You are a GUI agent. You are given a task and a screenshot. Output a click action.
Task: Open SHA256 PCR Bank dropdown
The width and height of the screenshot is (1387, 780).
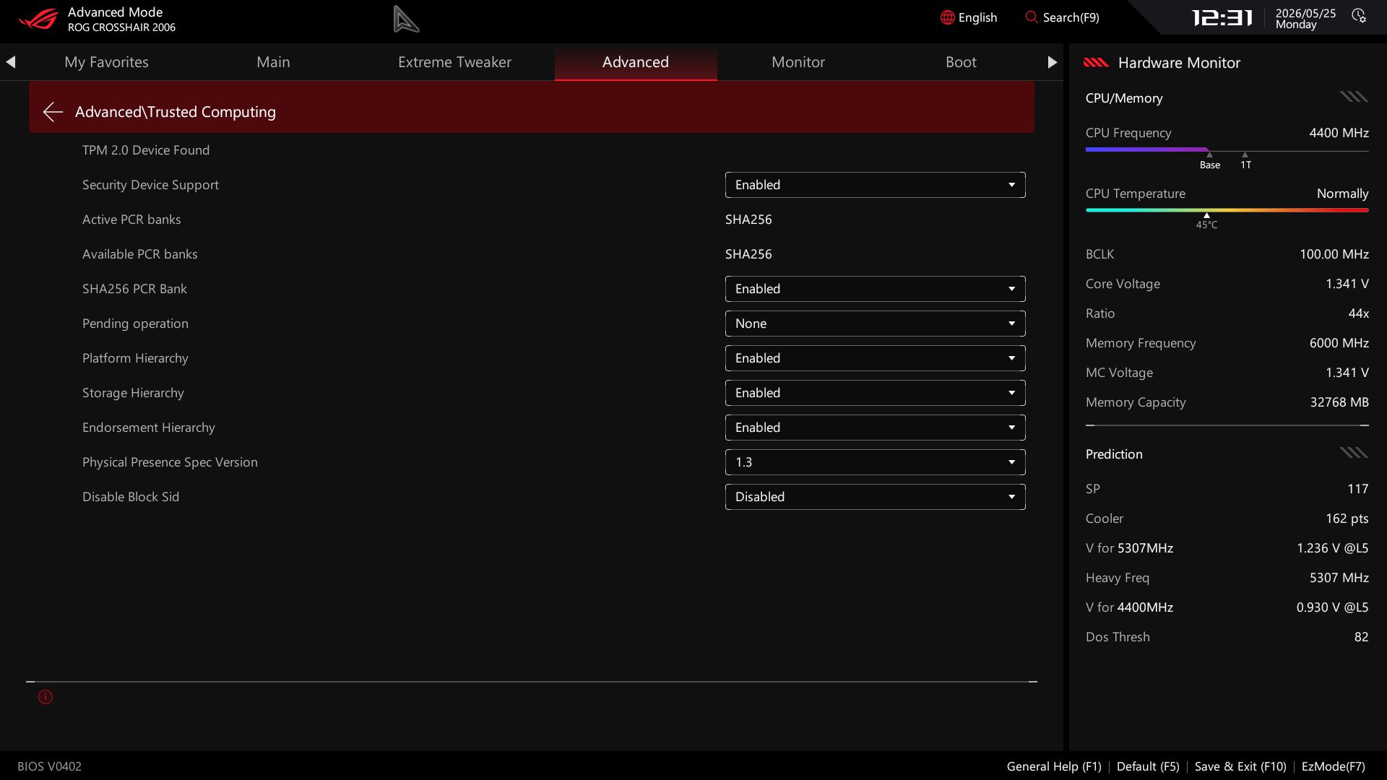click(x=875, y=289)
